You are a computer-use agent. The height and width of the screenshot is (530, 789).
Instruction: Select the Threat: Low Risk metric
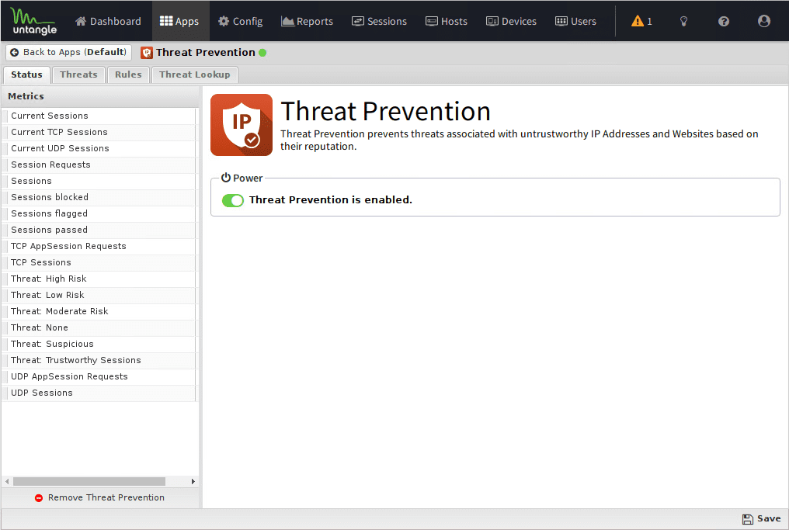point(99,295)
